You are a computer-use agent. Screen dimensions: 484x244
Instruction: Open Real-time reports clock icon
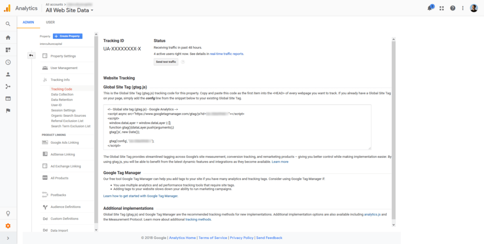[8, 62]
